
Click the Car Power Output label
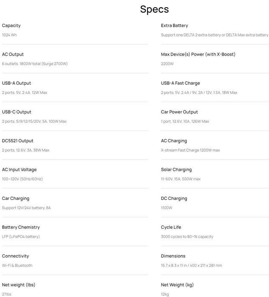179,112
